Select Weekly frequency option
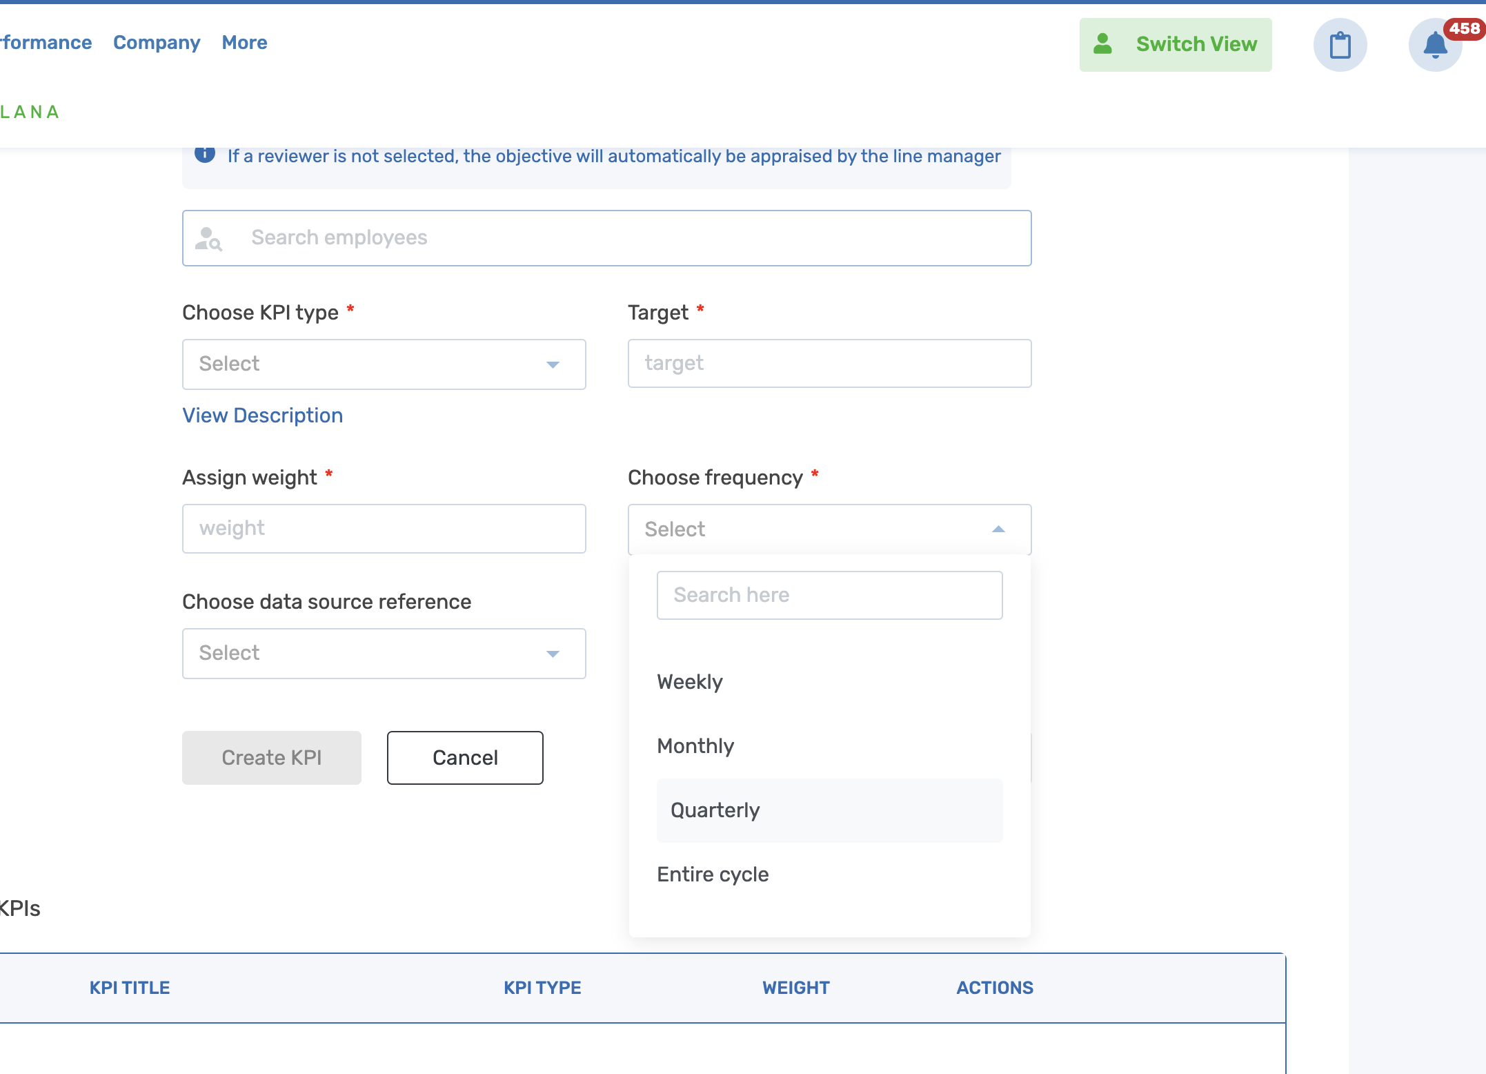This screenshot has width=1486, height=1074. pyautogui.click(x=690, y=682)
